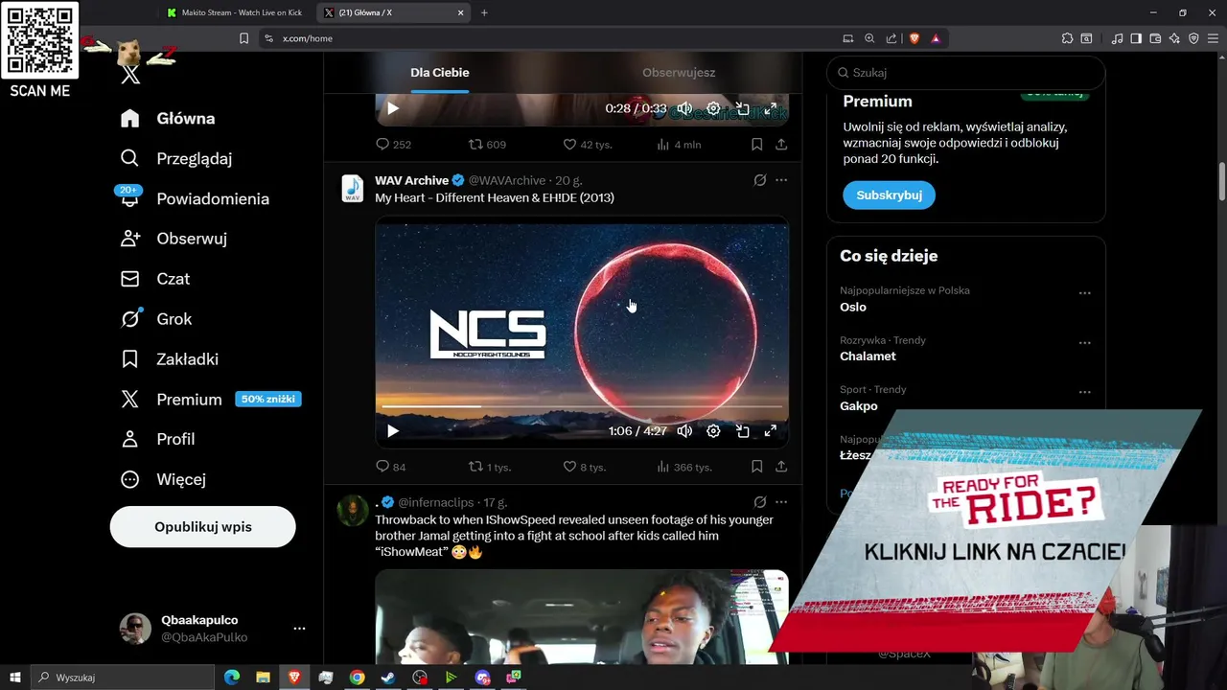Repost the post with 609 reposts
This screenshot has width=1227, height=690.
(486, 145)
